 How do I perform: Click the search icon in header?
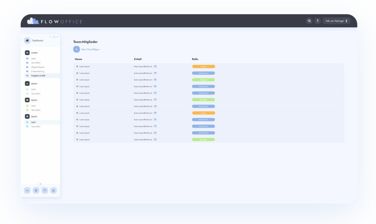tap(309, 21)
